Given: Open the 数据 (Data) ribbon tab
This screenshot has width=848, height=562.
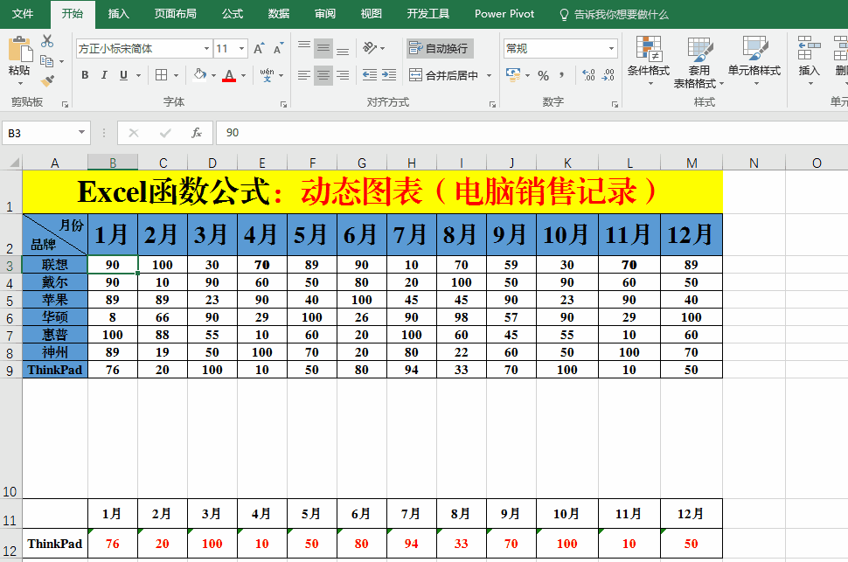Looking at the screenshot, I should [278, 14].
